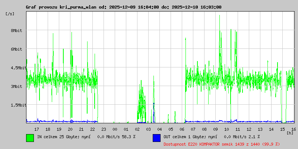Click the '8Mbit' y-axis label
The image size is (298, 149).
point(16,31)
